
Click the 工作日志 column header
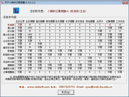point(120,21)
